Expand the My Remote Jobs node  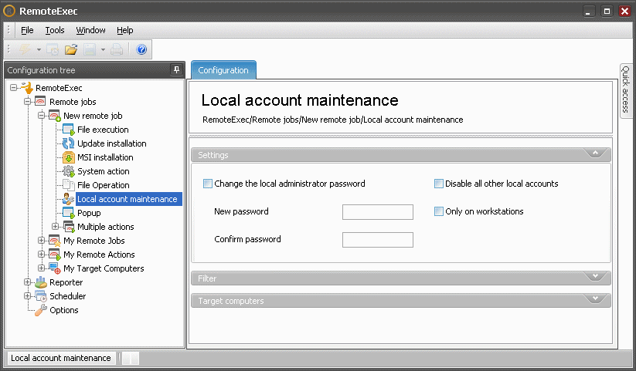click(42, 240)
